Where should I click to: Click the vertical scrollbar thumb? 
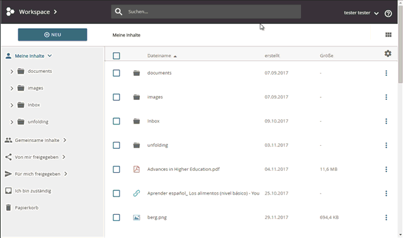click(x=400, y=44)
